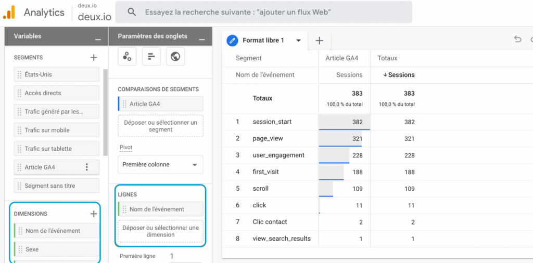Click the search input field
The image size is (533, 263).
(x=264, y=12)
